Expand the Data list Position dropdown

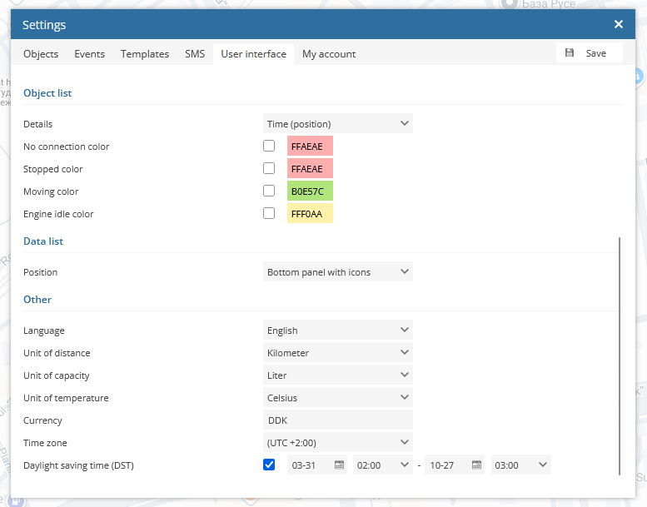click(x=337, y=272)
